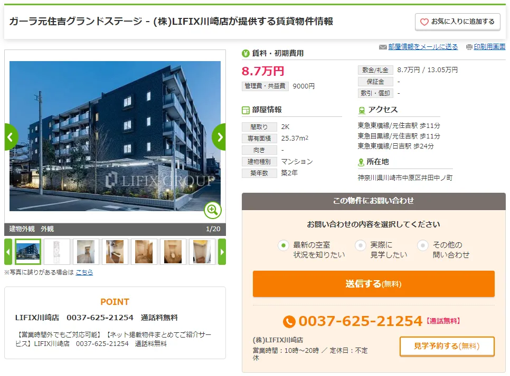Open 印刷用画面 link
The image size is (510, 376).
point(489,47)
